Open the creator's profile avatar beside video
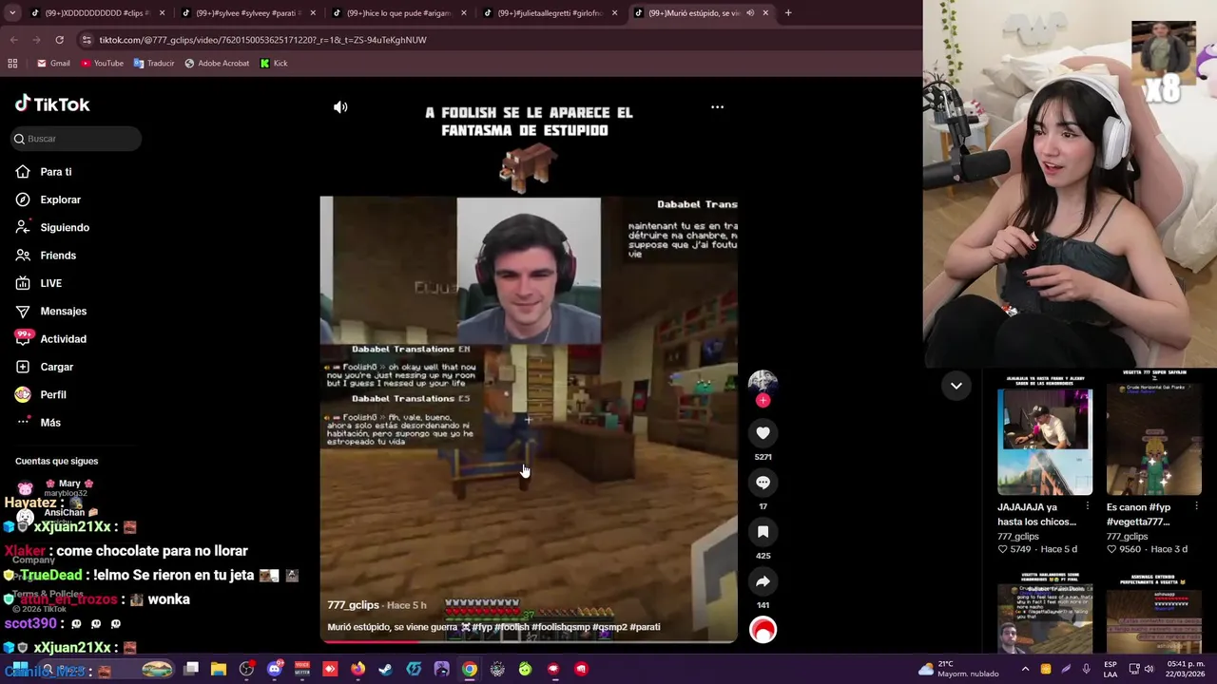This screenshot has height=684, width=1217. click(763, 382)
